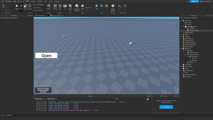
Task: Switch to the Testing Place 1 tab
Action: pos(41,16)
